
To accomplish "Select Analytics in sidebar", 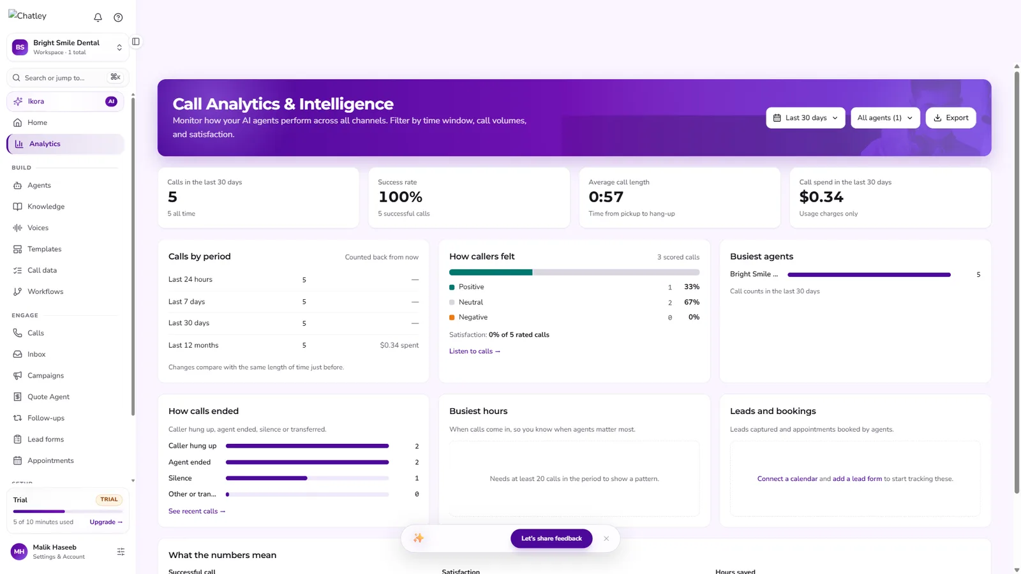I will point(65,144).
